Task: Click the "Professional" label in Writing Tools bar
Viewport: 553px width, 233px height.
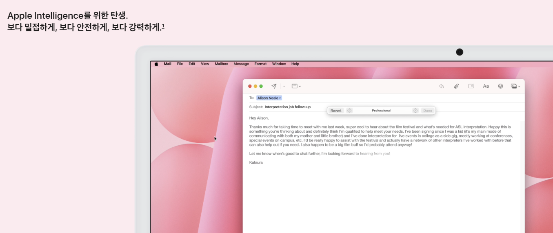Action: tap(381, 111)
